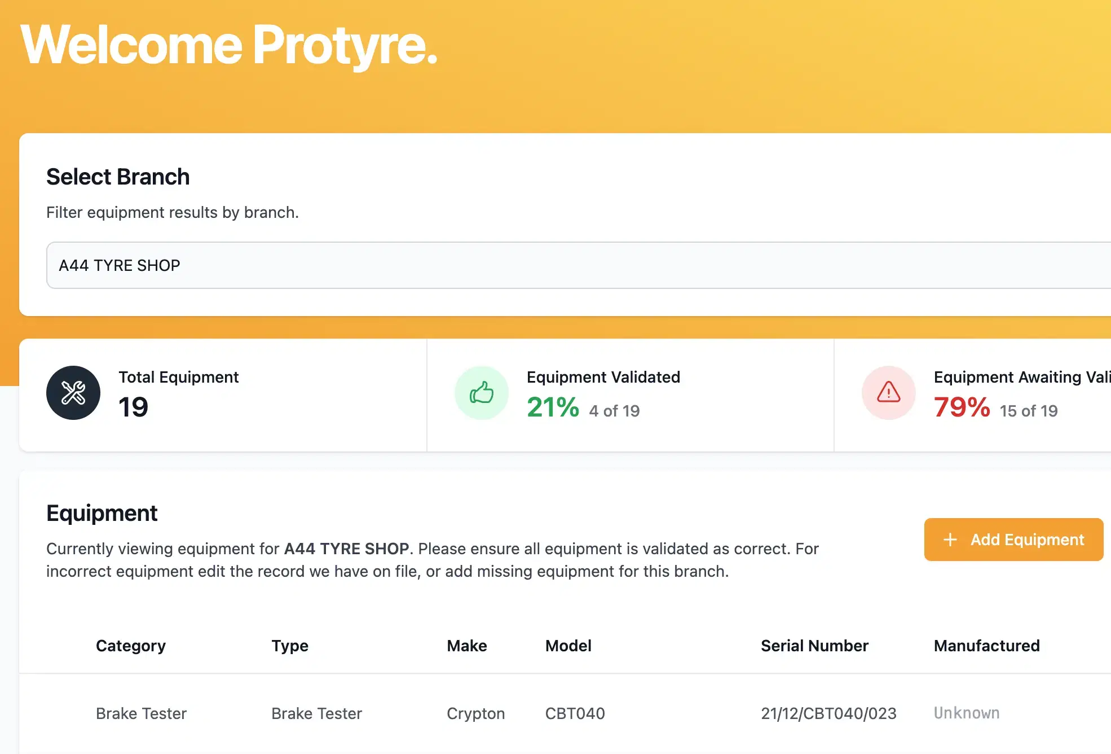Click the Add Equipment button
1111x754 pixels.
1013,540
